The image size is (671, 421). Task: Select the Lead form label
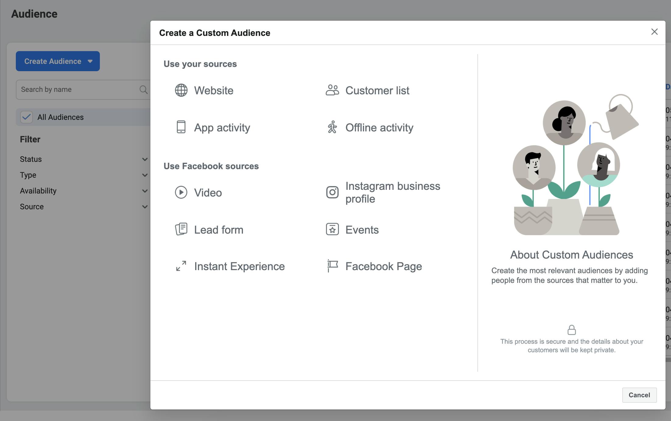click(x=219, y=230)
